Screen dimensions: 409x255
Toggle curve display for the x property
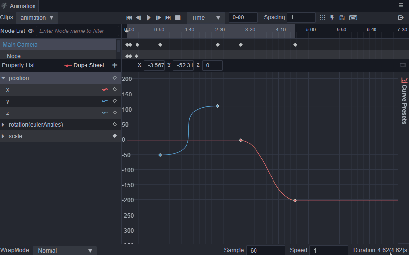[x=104, y=90]
